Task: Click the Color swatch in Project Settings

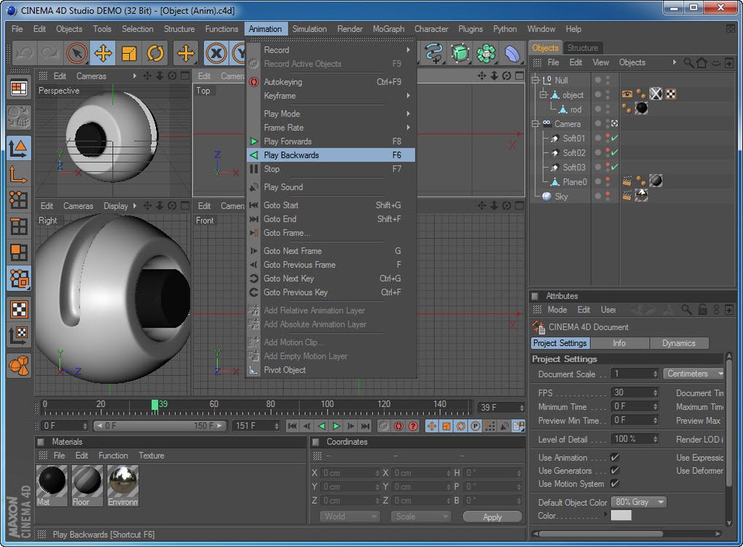Action: (x=621, y=516)
